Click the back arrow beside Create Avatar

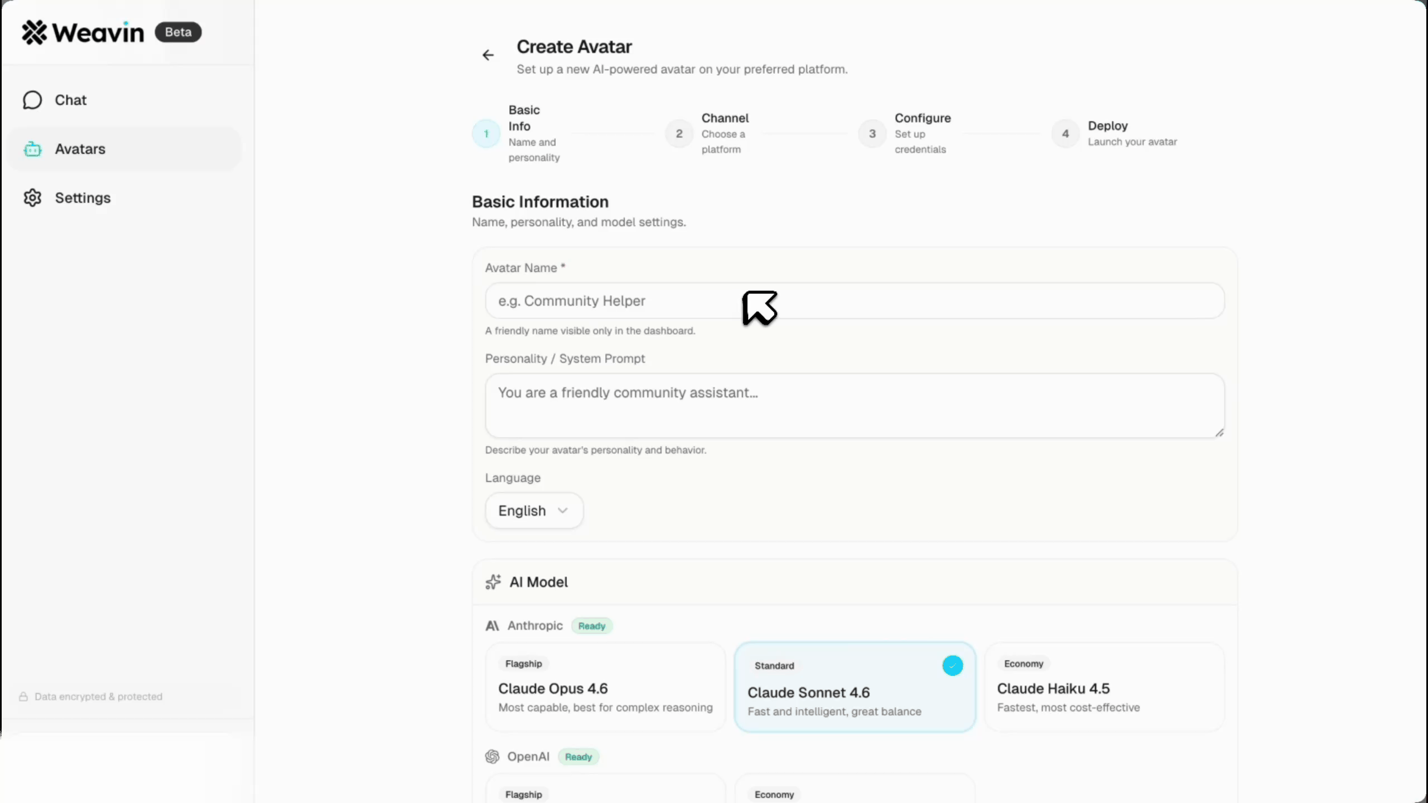click(488, 55)
